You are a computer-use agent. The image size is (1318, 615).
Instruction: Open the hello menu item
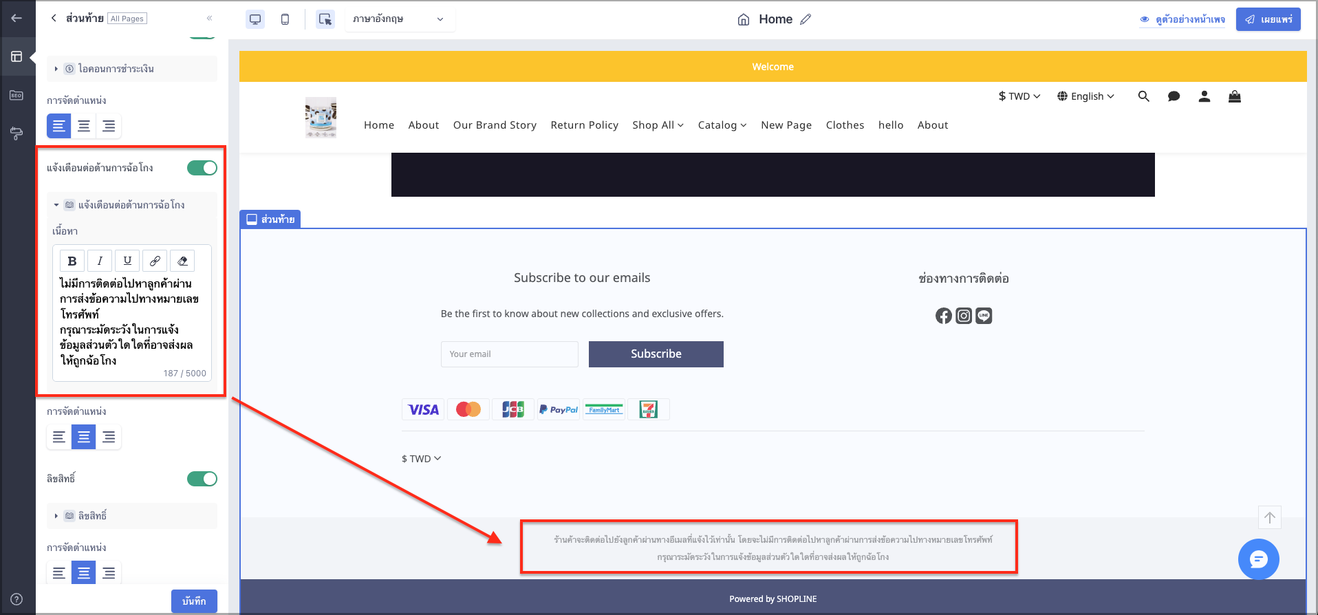891,125
